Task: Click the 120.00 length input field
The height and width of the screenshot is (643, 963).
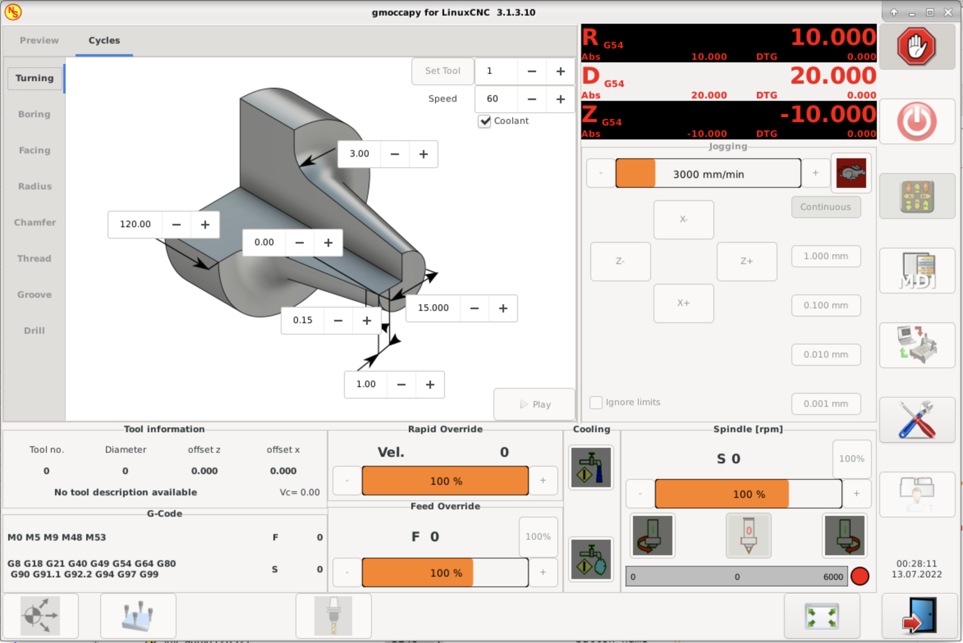Action: click(x=135, y=225)
